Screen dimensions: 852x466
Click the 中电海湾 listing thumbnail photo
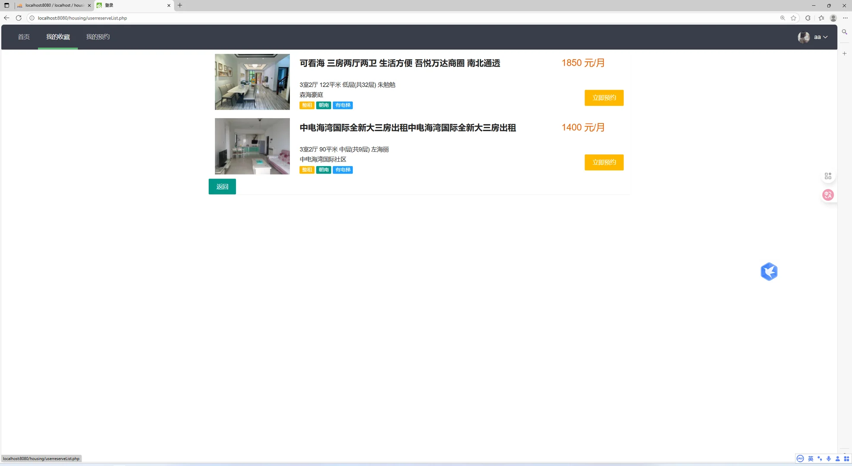[252, 146]
